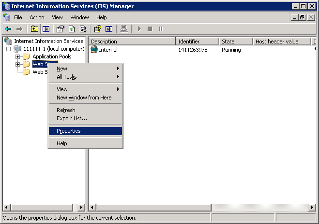Click the IIS Manager title bar icon
Screen dimensions: 319x224
click(x=6, y=6)
